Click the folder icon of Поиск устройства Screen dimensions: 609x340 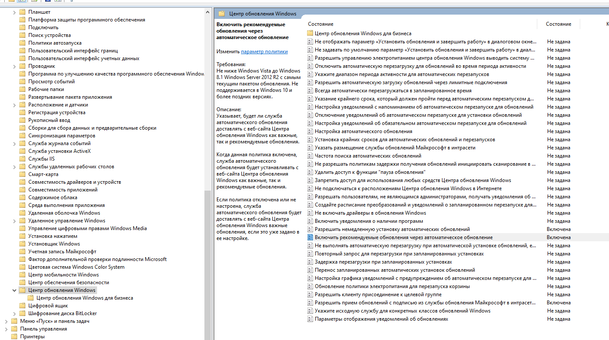coord(23,35)
